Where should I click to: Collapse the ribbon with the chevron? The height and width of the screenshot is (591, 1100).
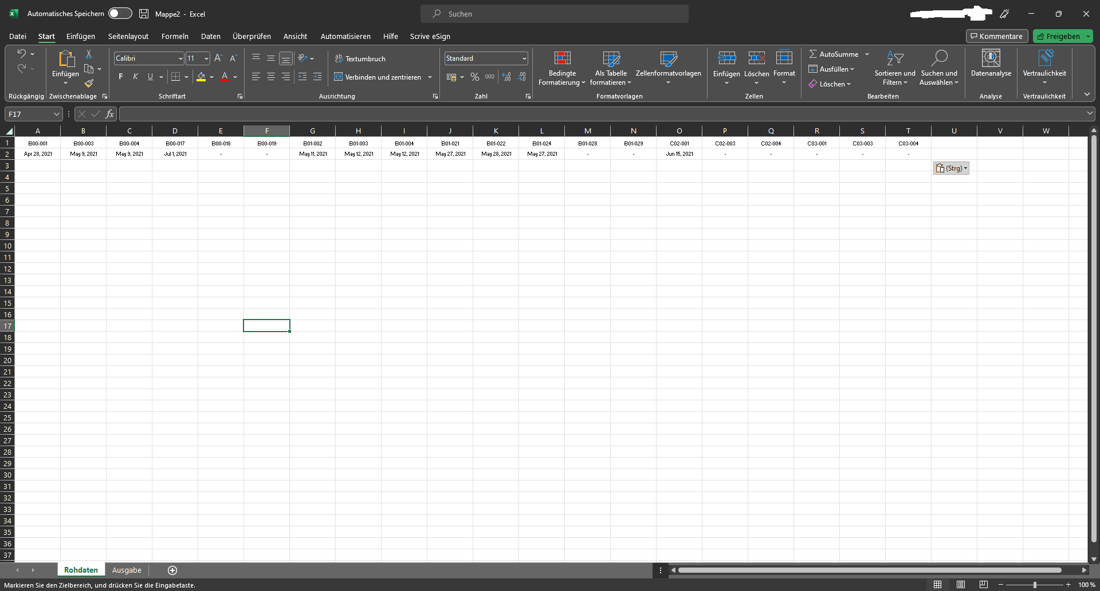tap(1087, 94)
